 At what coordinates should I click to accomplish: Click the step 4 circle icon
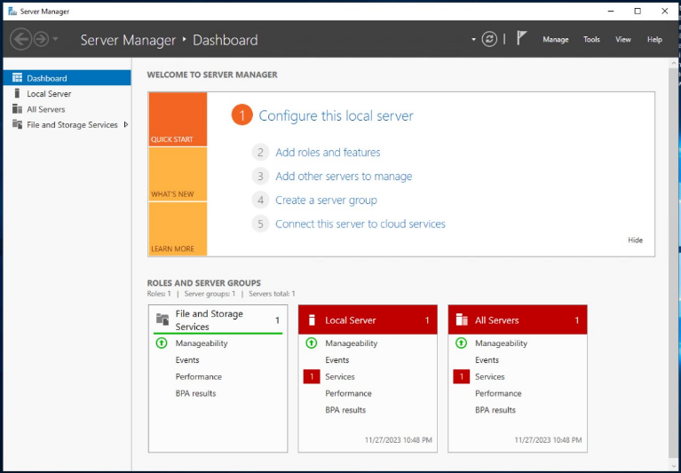(x=260, y=200)
